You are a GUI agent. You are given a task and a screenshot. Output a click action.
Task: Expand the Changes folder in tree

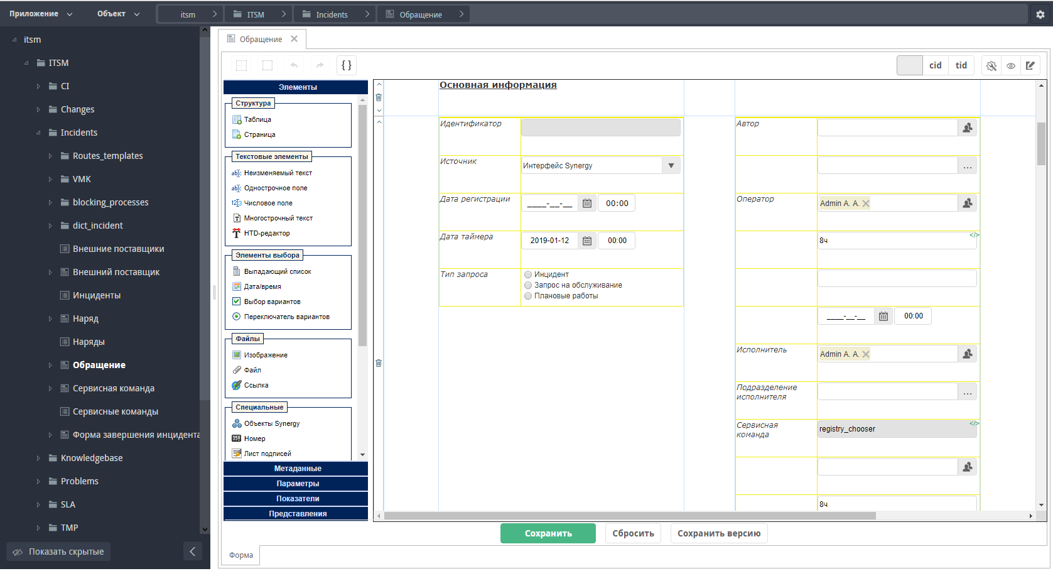pyautogui.click(x=38, y=109)
